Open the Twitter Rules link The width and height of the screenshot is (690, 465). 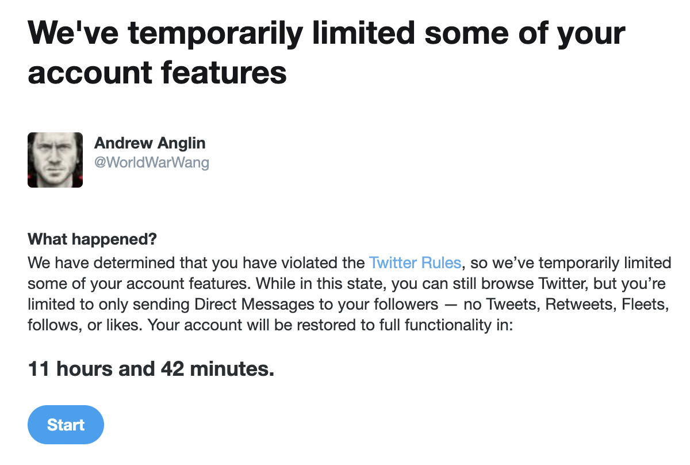[415, 263]
